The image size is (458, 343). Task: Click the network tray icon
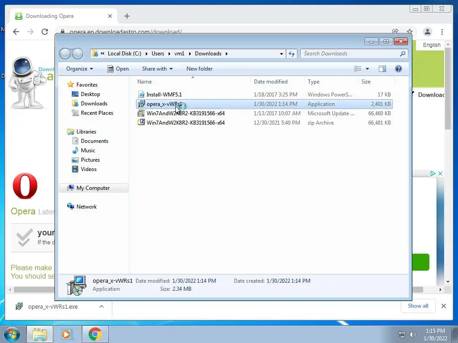[402, 335]
